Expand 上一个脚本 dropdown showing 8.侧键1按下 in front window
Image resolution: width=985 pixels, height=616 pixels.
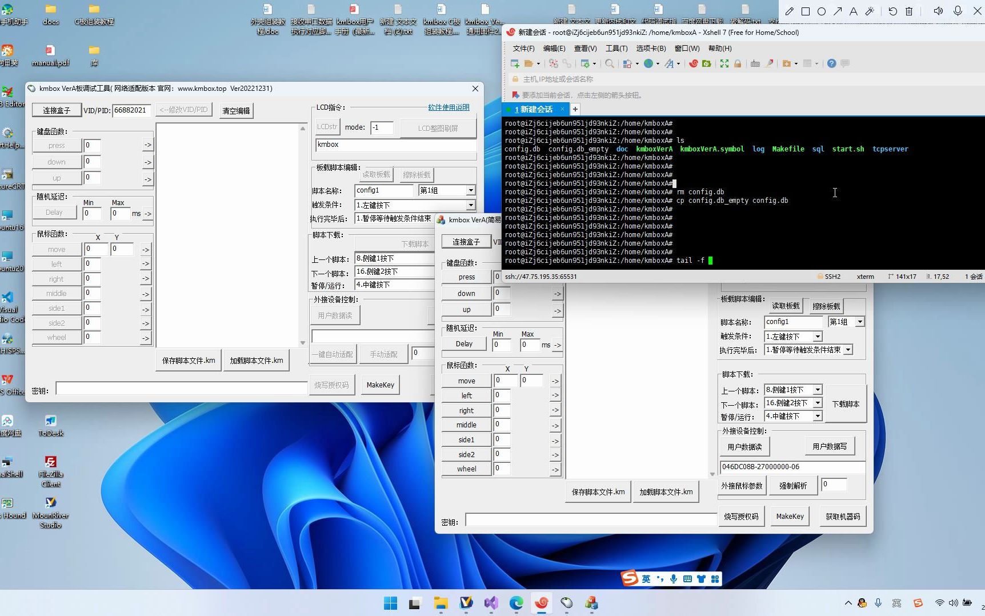[818, 390]
